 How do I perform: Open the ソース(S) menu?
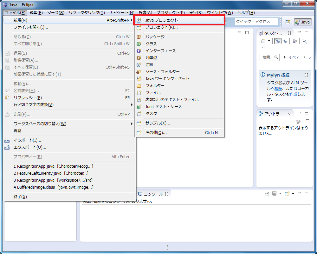click(x=56, y=13)
